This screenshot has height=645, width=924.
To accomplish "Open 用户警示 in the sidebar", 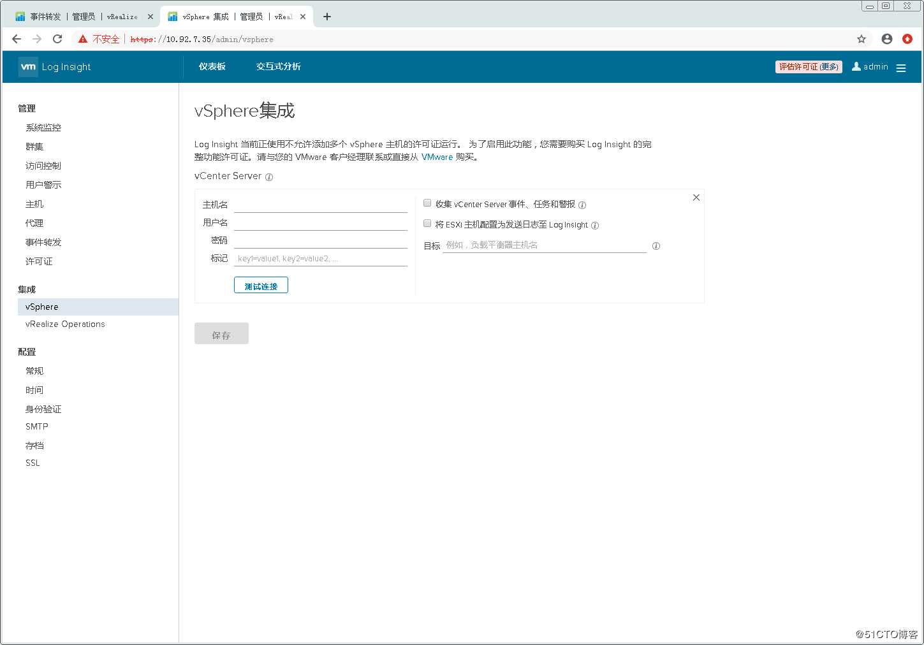I will tap(43, 185).
